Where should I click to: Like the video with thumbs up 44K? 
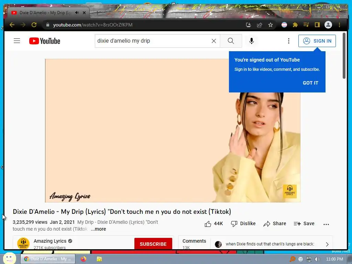[214, 223]
